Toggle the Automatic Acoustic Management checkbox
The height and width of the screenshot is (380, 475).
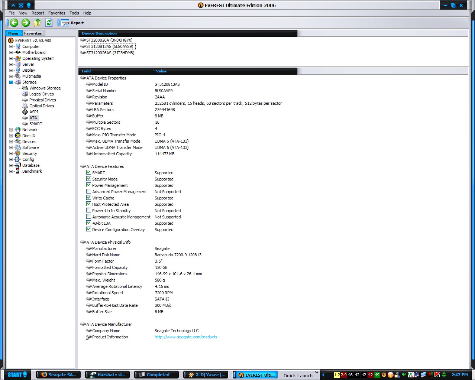tap(88, 217)
